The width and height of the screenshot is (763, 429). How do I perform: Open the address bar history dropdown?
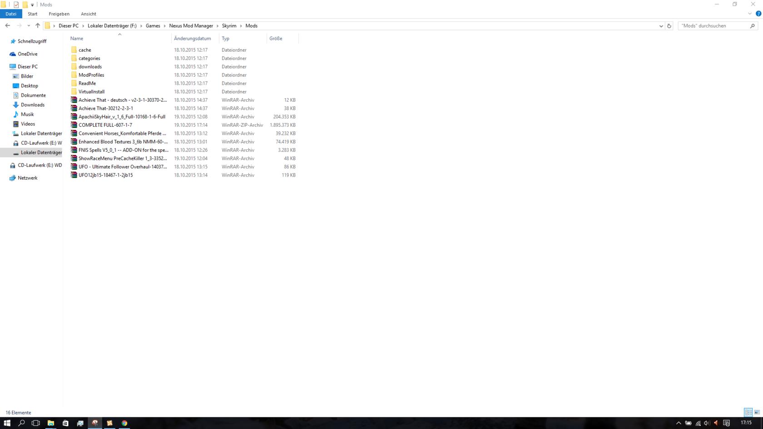(x=661, y=26)
